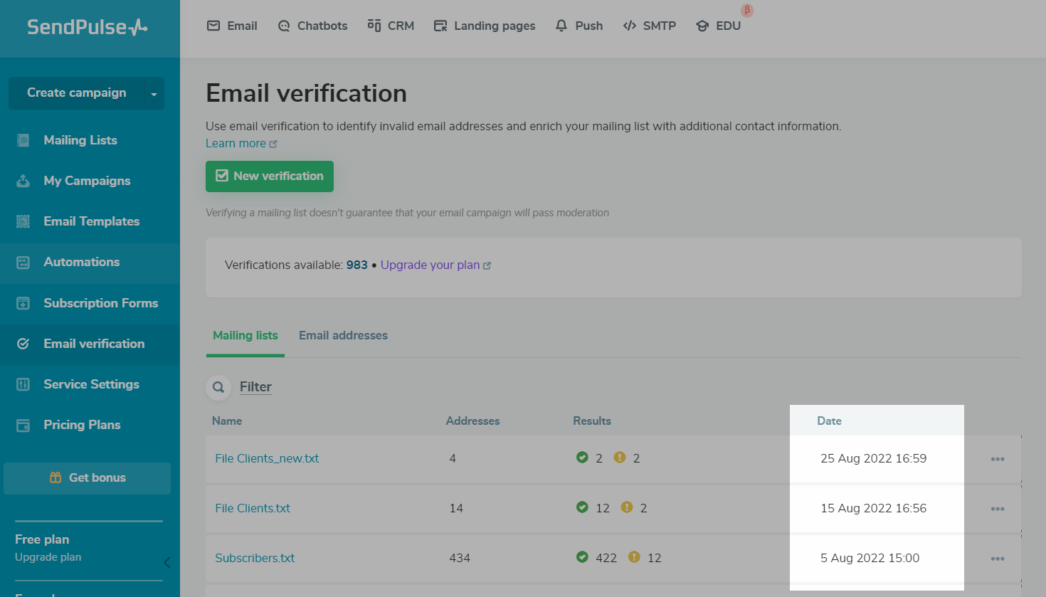Select the Mailing lists tab
This screenshot has width=1046, height=597.
pos(245,335)
